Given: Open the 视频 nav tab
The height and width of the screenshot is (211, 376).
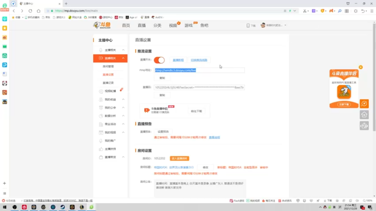Looking at the screenshot, I should coord(173,25).
